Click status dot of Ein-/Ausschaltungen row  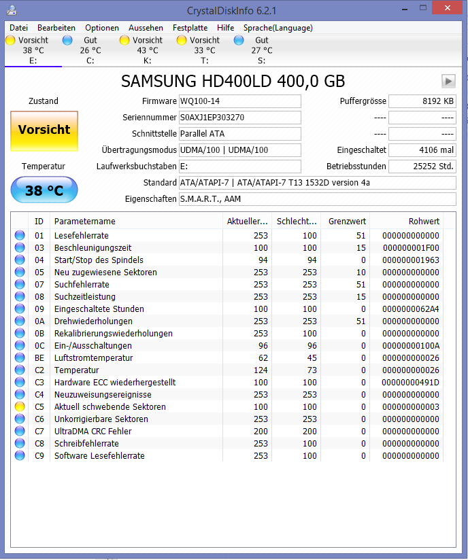(x=20, y=345)
